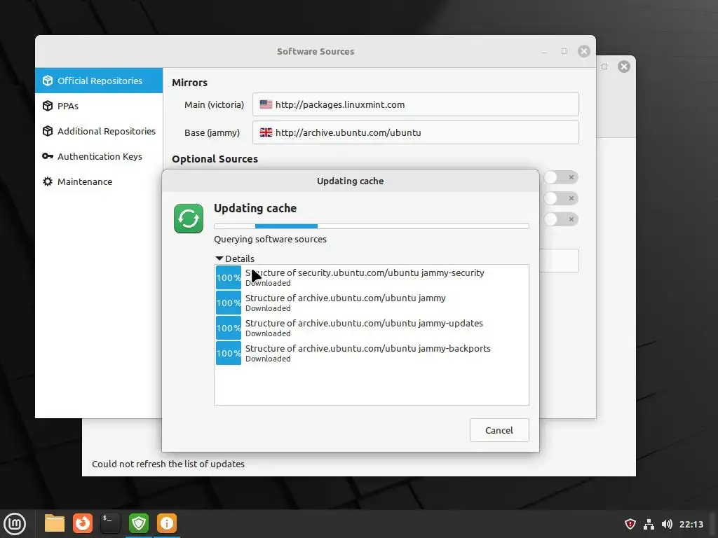Toggle the second Optional Sources switch
718x538 pixels.
(x=561, y=198)
